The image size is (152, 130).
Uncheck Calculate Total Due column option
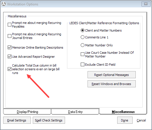tap(9, 69)
